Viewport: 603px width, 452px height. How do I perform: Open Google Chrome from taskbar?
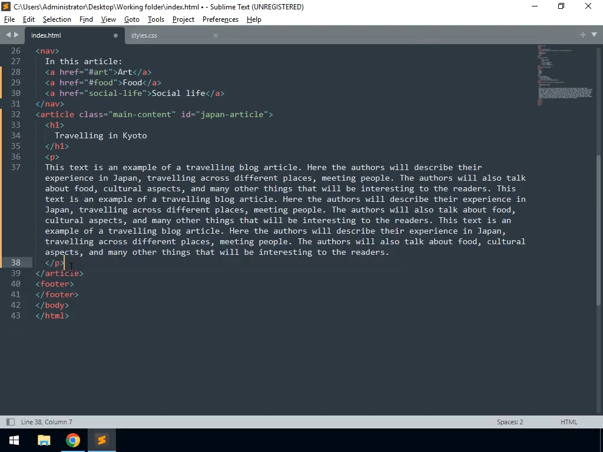[x=72, y=440]
